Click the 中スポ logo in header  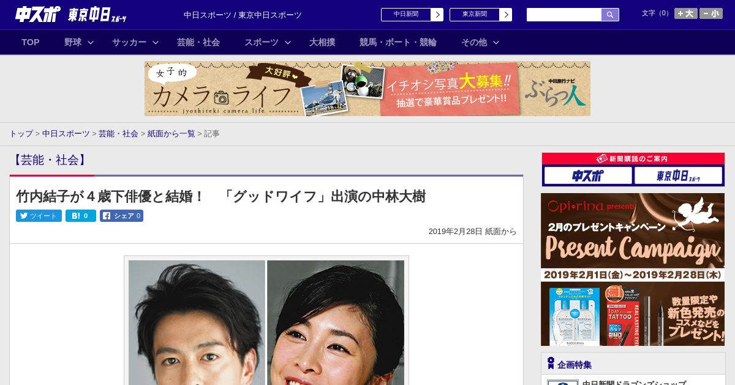pos(37,14)
